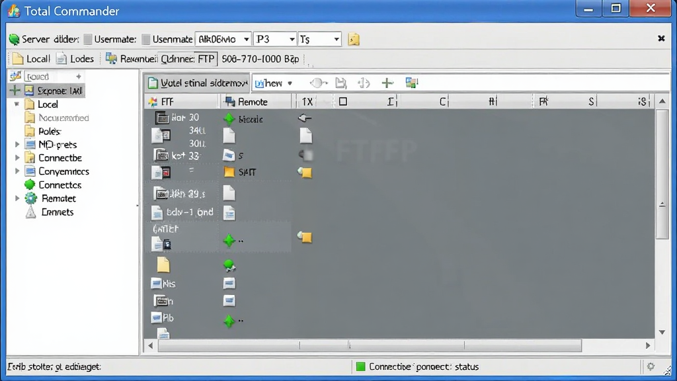Click the lier 30 file entry
Image resolution: width=677 pixels, height=381 pixels.
(x=177, y=118)
